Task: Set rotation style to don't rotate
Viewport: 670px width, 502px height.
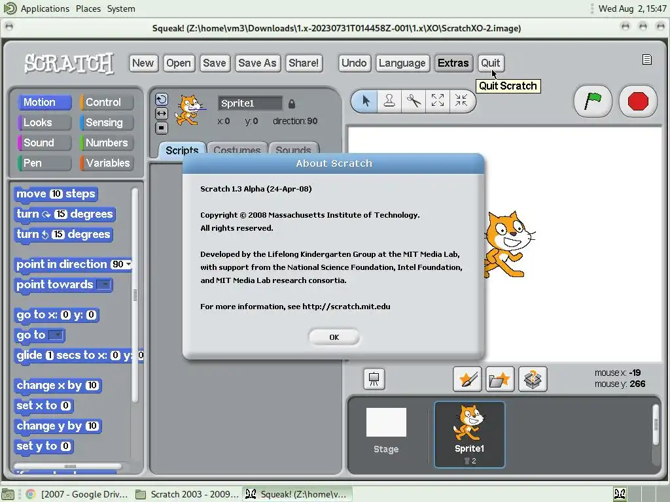Action: click(x=161, y=127)
